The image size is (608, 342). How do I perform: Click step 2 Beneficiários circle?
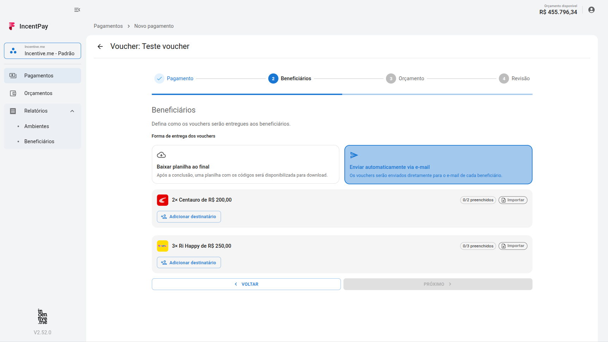click(x=273, y=78)
